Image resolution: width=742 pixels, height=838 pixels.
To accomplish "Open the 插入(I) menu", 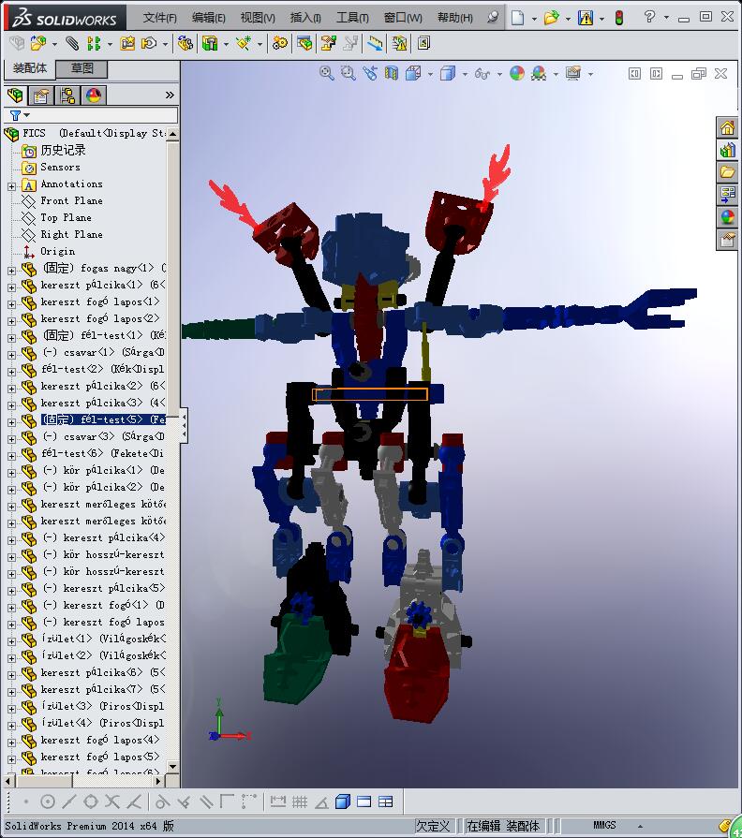I will (x=305, y=18).
